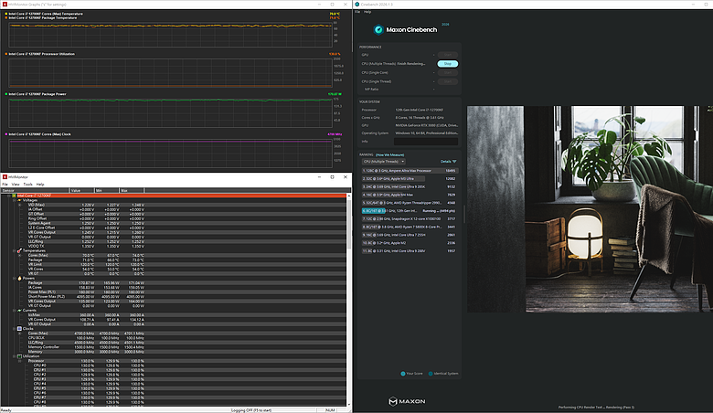Click the Details filter funnel icon
The width and height of the screenshot is (713, 413).
[454, 162]
